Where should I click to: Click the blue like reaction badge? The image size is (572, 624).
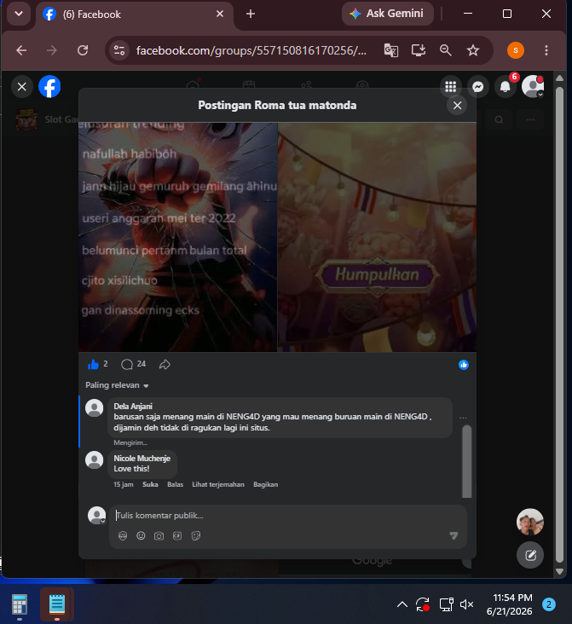(x=464, y=365)
